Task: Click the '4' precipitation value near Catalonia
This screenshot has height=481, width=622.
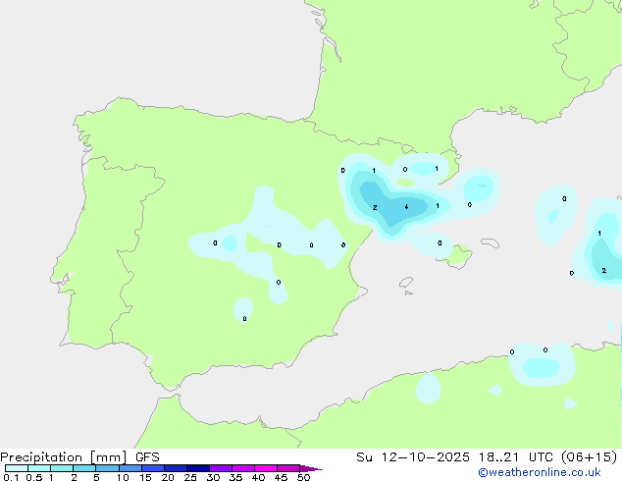Action: click(x=406, y=207)
